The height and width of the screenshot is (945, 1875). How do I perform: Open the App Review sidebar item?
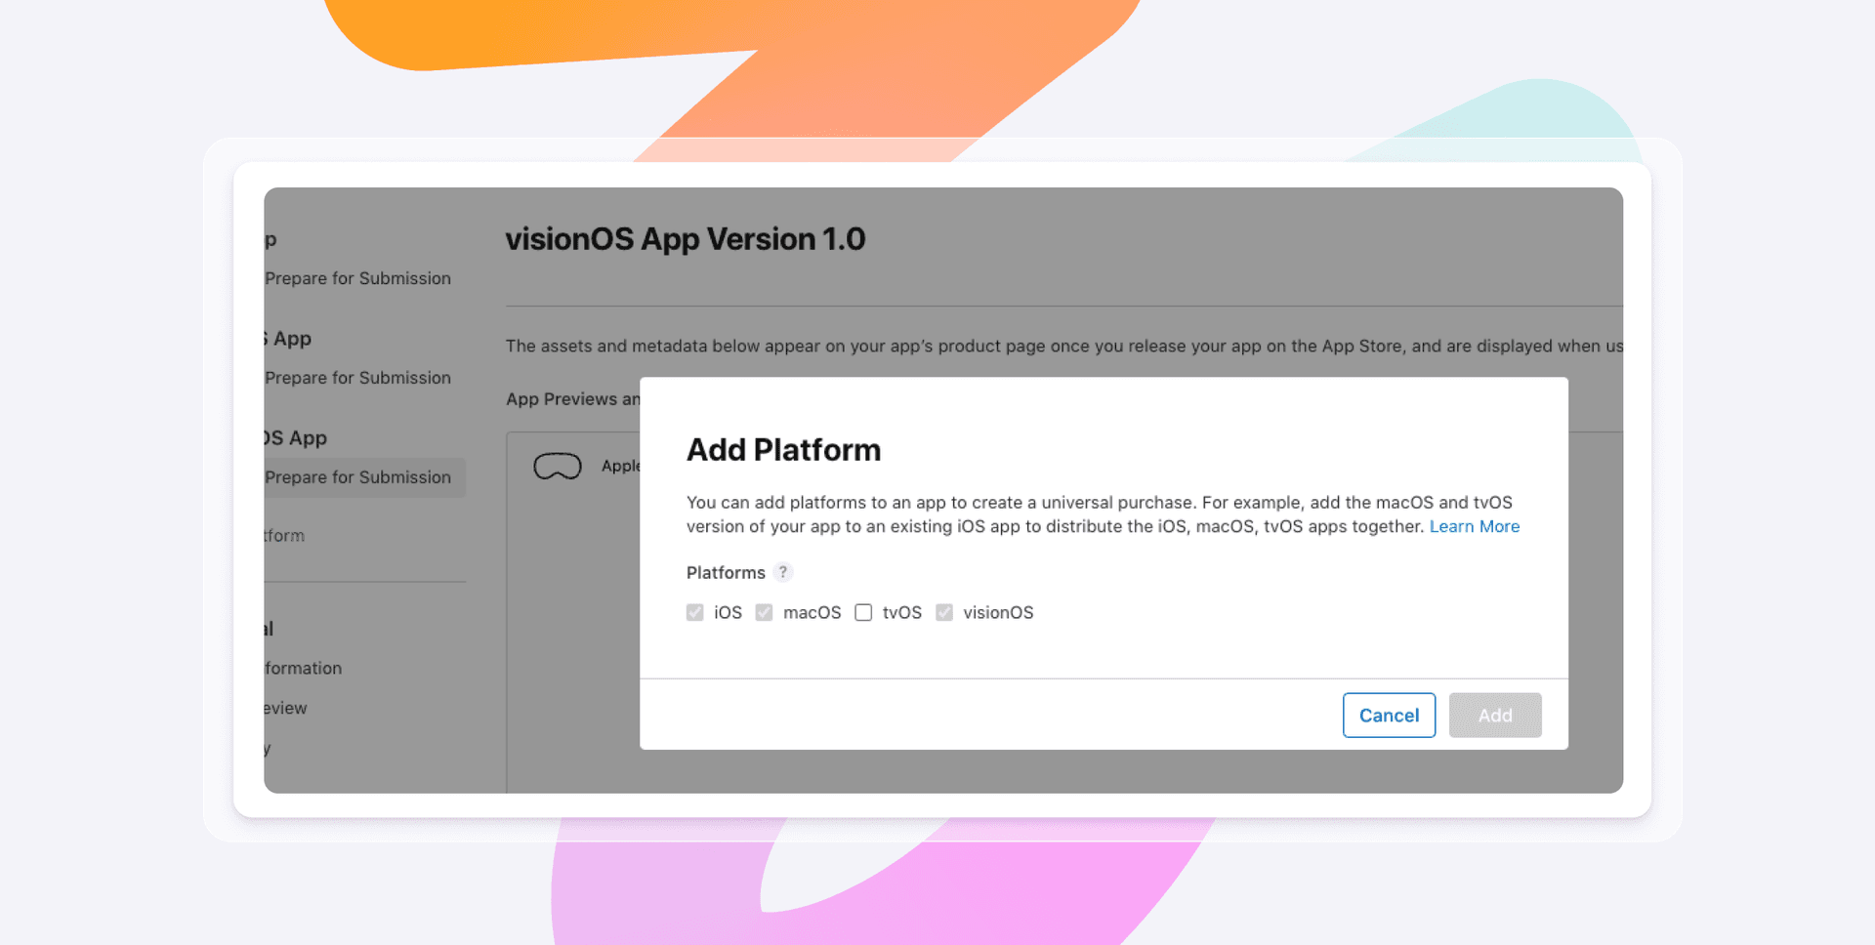(285, 709)
